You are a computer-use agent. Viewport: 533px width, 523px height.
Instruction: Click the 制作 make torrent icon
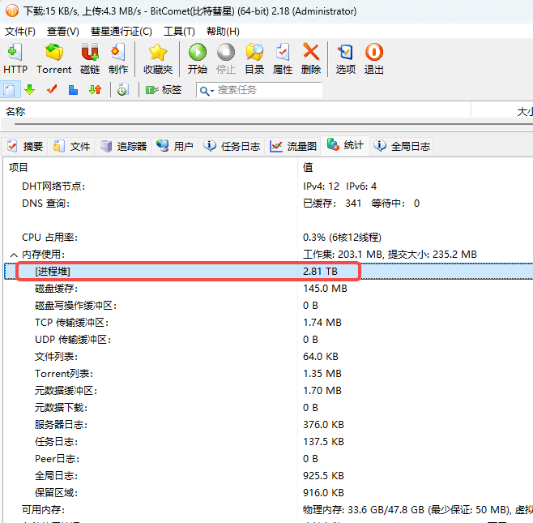118,58
